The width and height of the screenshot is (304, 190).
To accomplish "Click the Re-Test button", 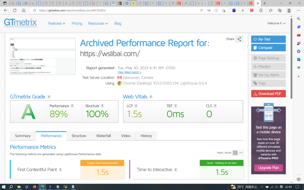I will click(x=268, y=39).
